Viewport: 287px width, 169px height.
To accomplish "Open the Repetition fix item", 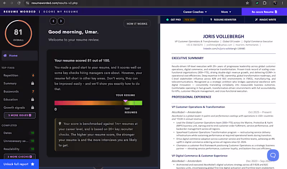I will [19, 76].
